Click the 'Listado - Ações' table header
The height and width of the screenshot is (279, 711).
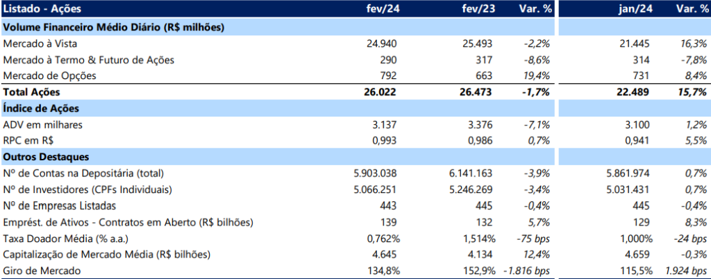[42, 10]
